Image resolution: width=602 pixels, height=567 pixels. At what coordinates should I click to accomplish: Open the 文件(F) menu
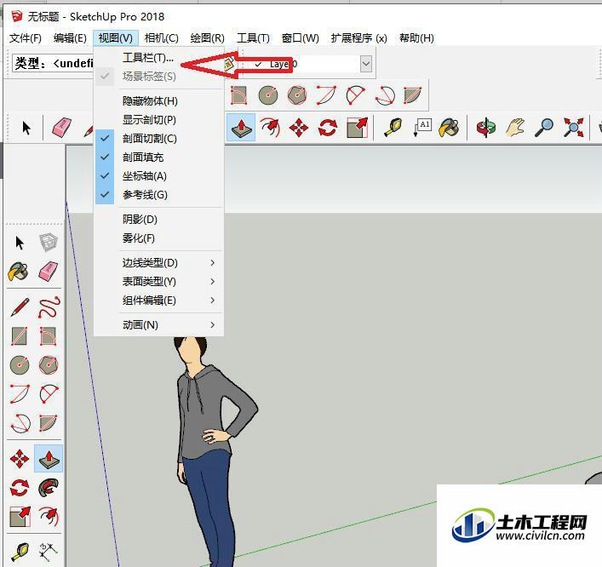[x=26, y=38]
